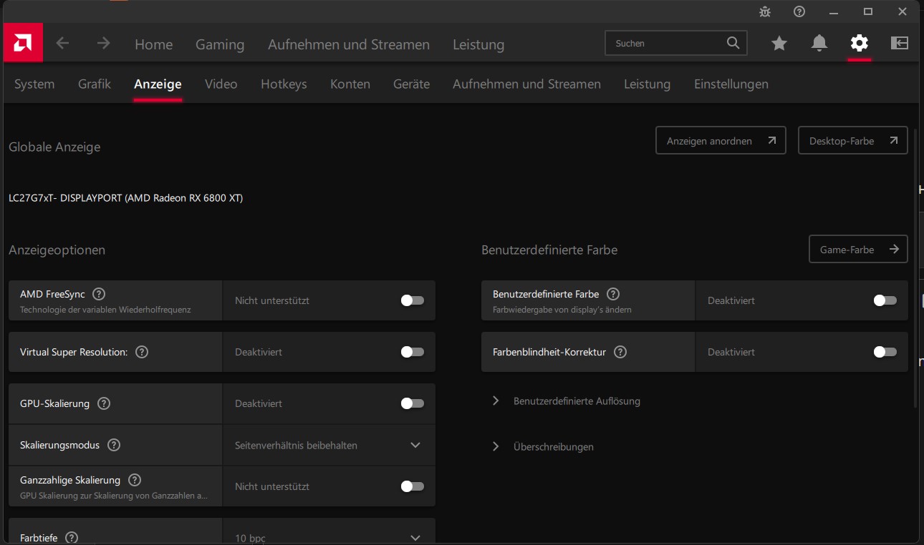924x545 pixels.
Task: Open the Gaming menu
Action: (220, 44)
